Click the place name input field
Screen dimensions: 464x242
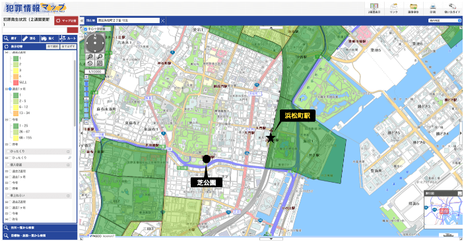click(129, 20)
